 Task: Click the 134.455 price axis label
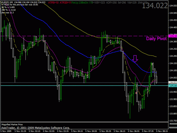click(x=173, y=20)
